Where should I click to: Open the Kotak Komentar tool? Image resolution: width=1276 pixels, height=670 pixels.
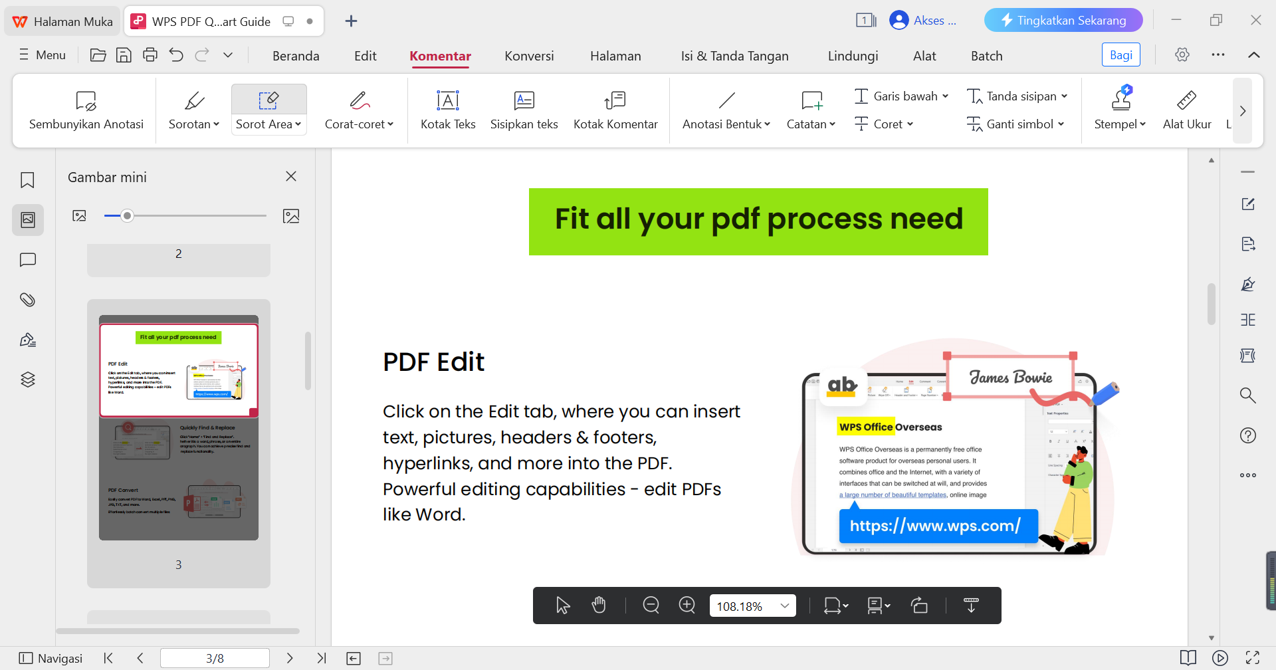[615, 108]
